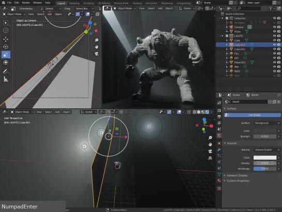Screen dimensions: 282x212
Task: Click the outliner search field
Action: (249, 8)
